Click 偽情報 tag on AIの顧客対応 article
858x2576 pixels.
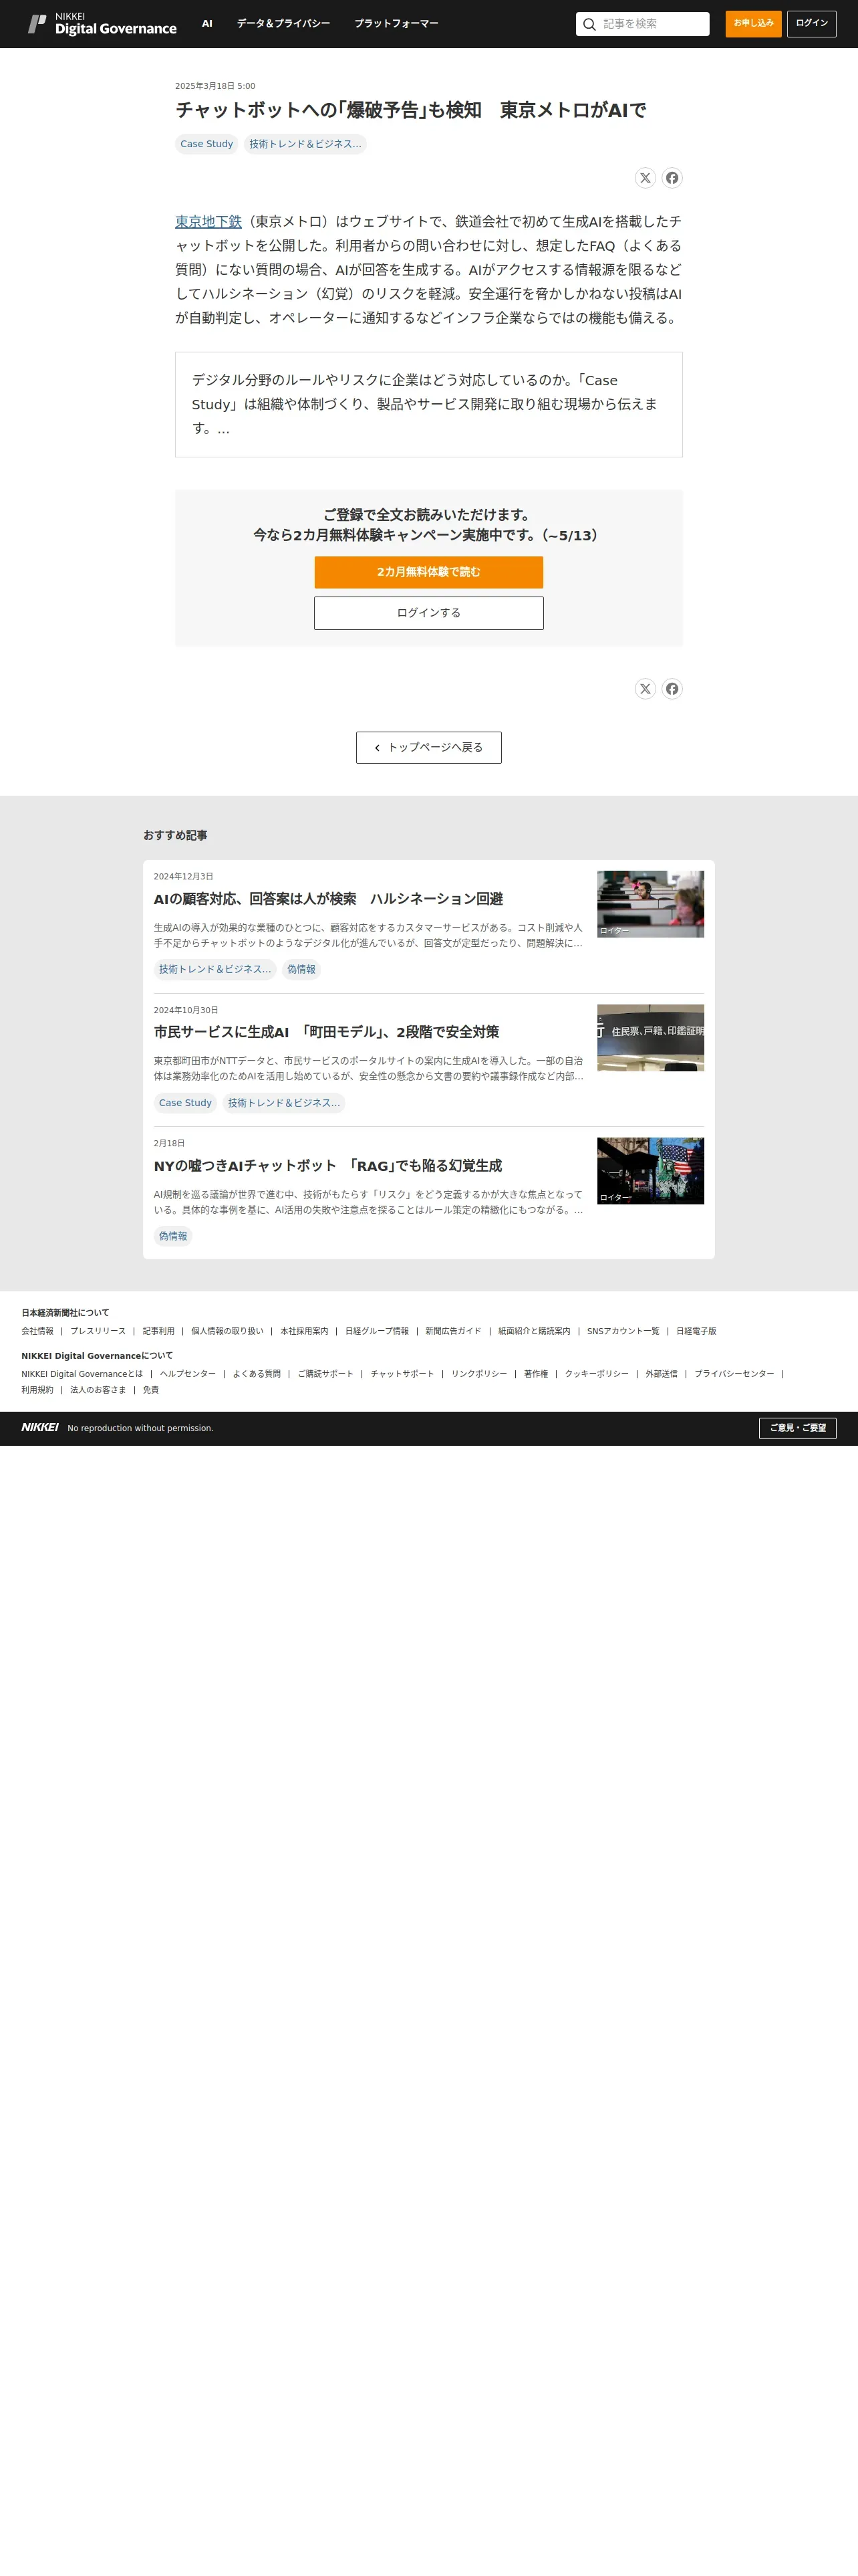click(301, 969)
